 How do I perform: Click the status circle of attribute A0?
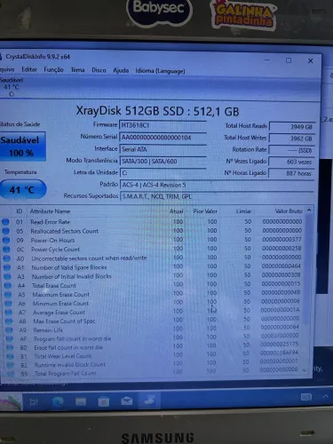(x=6, y=258)
